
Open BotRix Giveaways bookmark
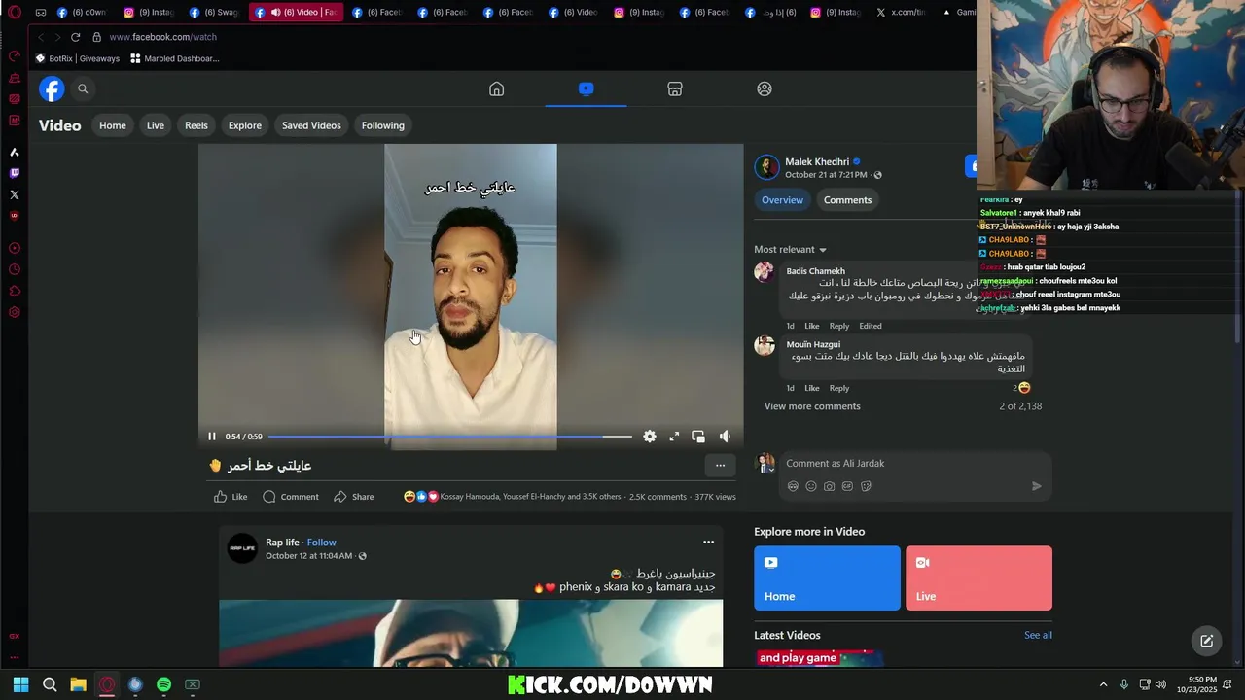tap(77, 58)
